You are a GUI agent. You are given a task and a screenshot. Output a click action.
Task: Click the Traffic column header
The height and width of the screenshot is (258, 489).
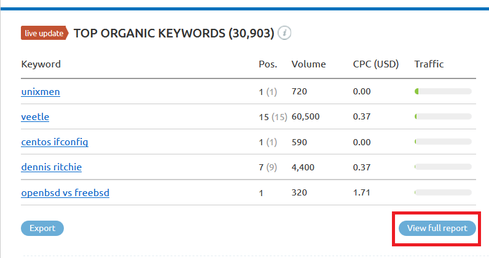point(429,64)
